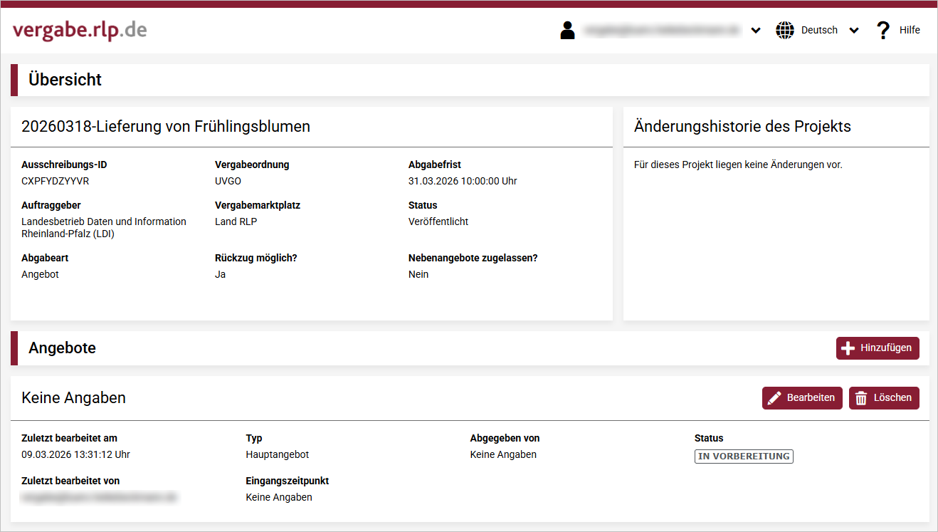Viewport: 938px width, 532px height.
Task: Click the trash can icon on Löschen
Action: click(x=861, y=398)
